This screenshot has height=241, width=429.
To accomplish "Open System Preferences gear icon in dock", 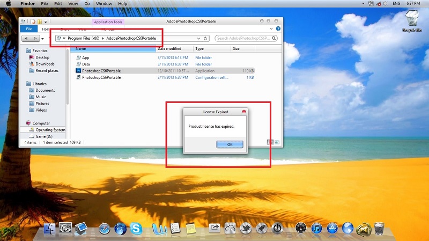I will [x=65, y=228].
